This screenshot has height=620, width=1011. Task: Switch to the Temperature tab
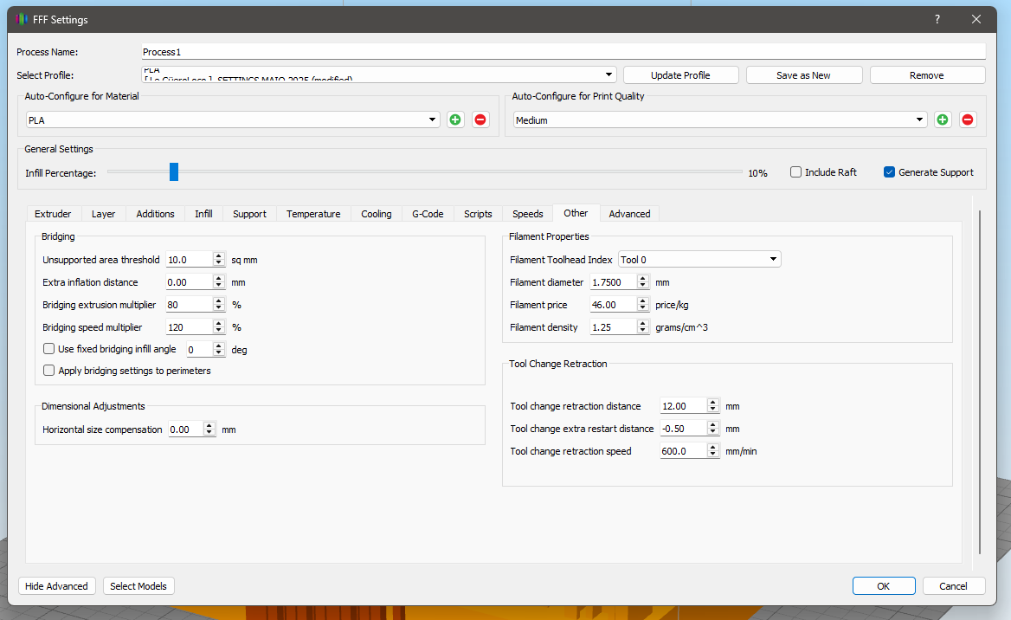pos(313,214)
